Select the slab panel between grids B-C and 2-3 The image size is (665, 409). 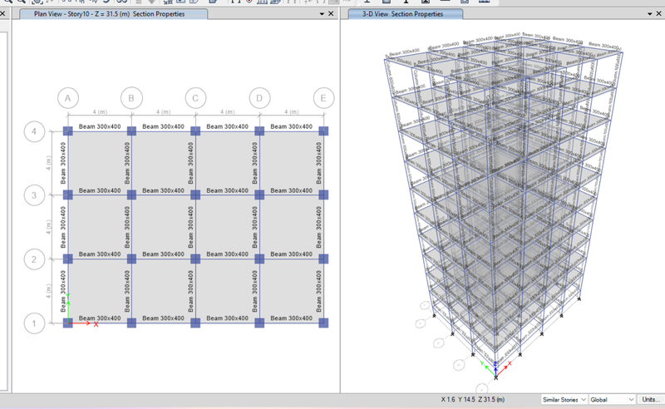click(x=163, y=227)
